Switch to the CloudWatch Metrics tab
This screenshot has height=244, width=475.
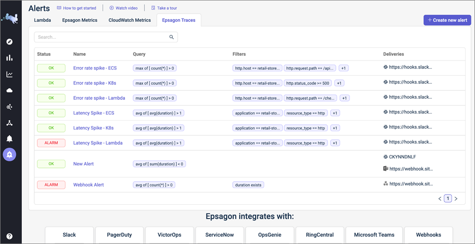tap(129, 20)
